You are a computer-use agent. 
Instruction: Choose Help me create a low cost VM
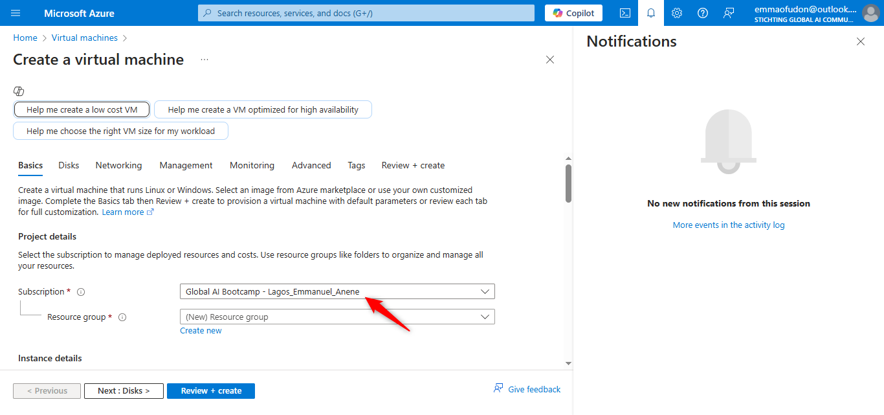pyautogui.click(x=82, y=109)
